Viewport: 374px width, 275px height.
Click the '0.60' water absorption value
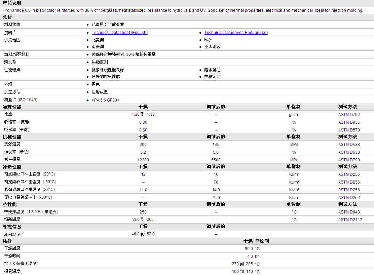(x=143, y=130)
